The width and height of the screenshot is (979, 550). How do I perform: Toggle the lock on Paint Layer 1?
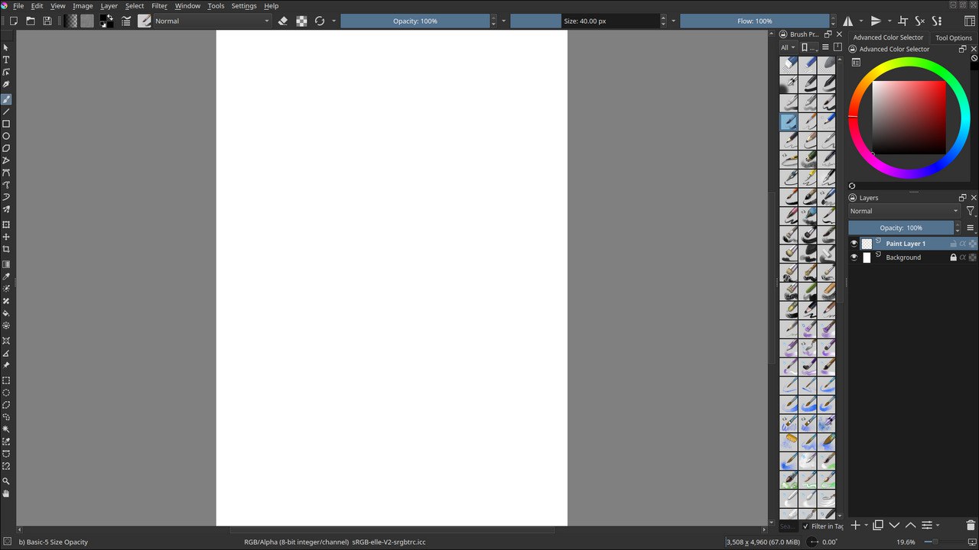[x=953, y=244]
